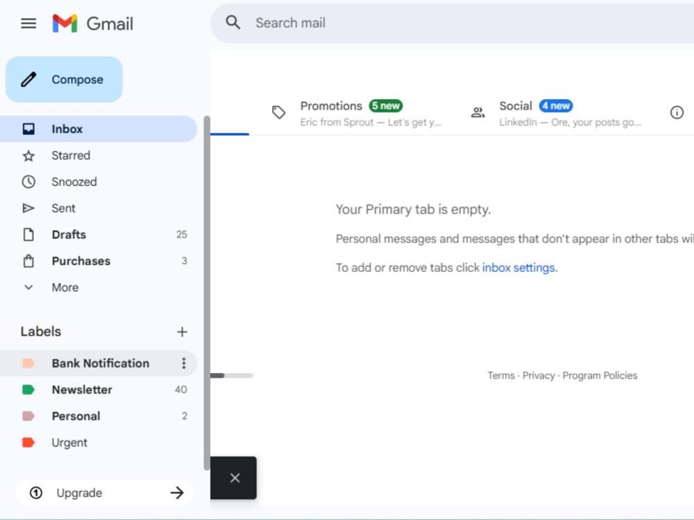Open the Program Policies link
Viewport: 694px width, 520px height.
coord(600,375)
